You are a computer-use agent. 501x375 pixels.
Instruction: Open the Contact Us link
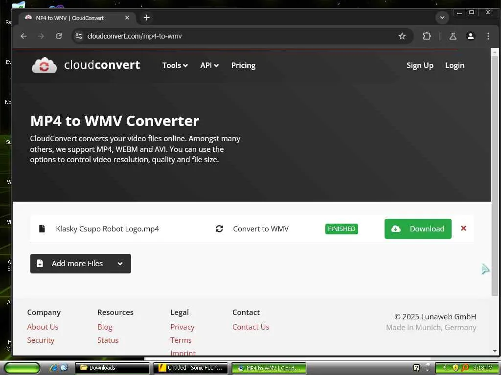coord(251,327)
